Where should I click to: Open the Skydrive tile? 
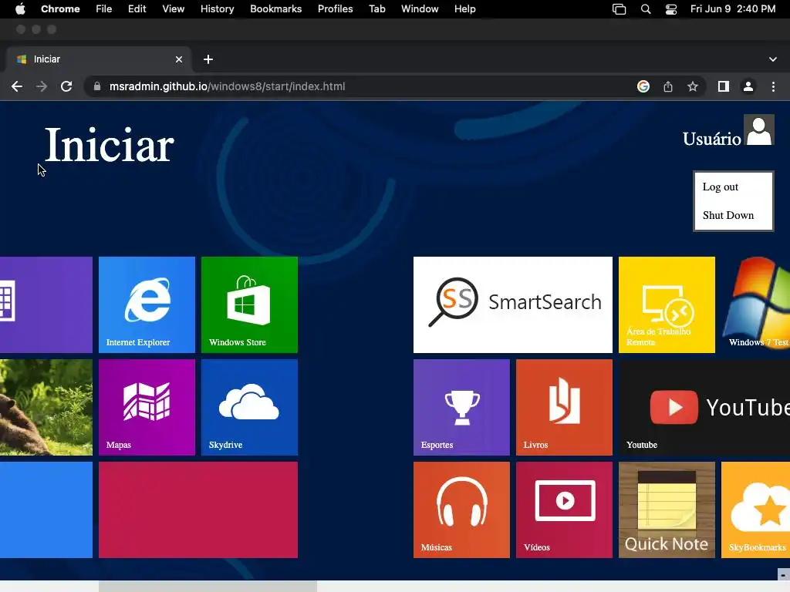(249, 407)
